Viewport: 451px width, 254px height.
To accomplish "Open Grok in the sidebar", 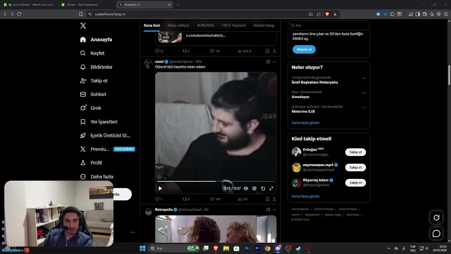I will tap(91, 108).
